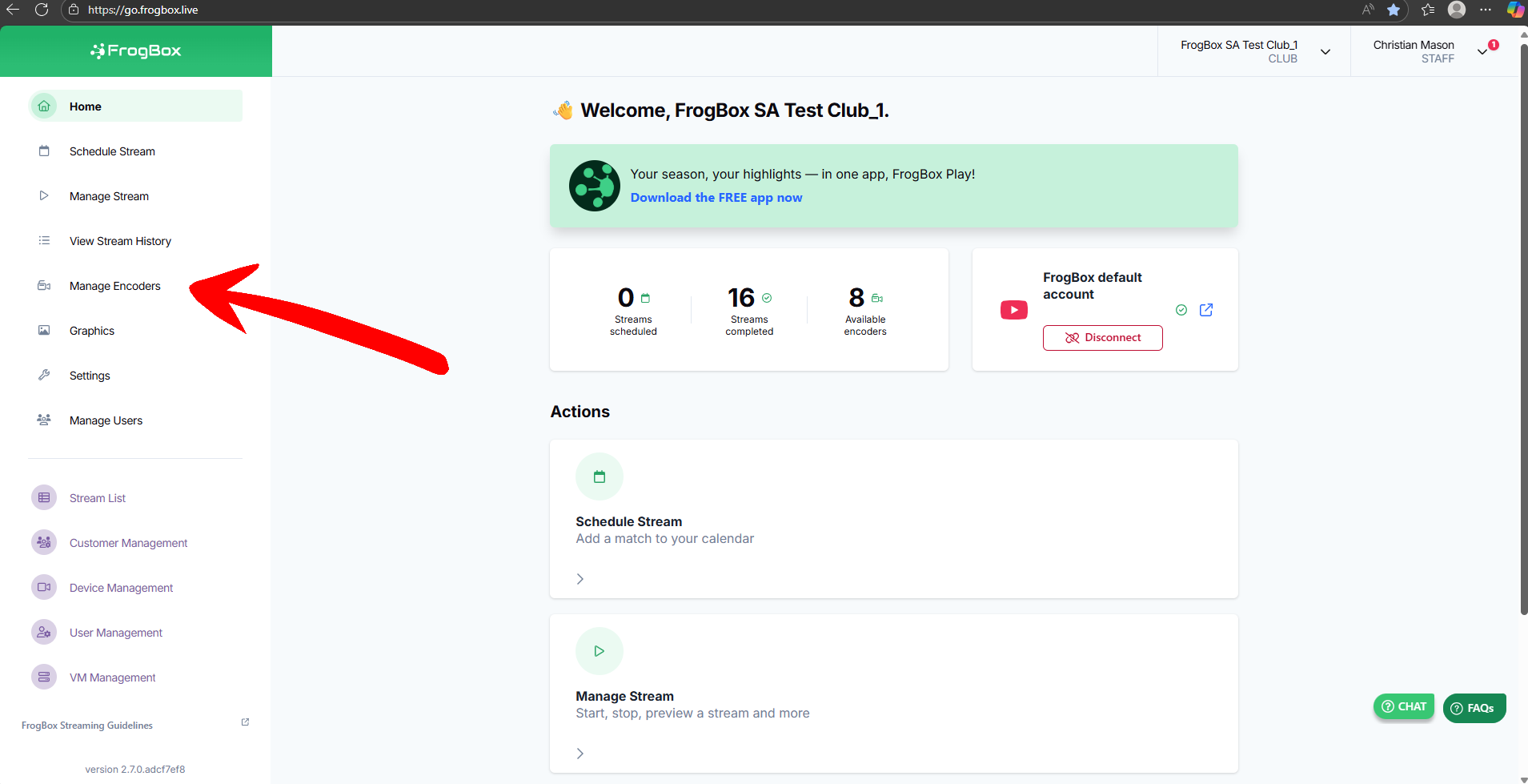
Task: Click the browser back arrow
Action: click(13, 10)
